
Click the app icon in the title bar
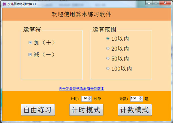click(x=4, y=3)
